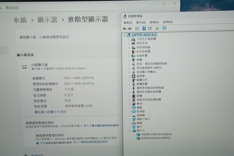Click the 安全性裝置 key icon
Viewport: 234px width, 156px height.
click(134, 52)
